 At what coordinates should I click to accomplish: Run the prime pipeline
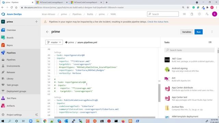click(x=198, y=32)
